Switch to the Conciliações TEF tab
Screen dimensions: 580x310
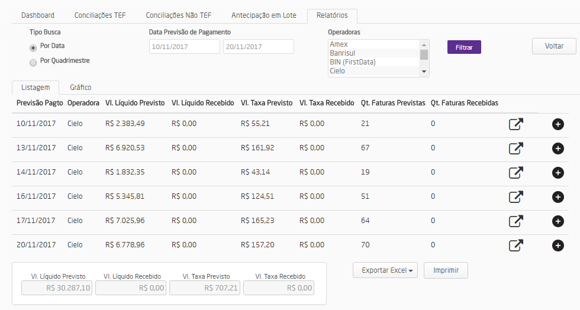coord(100,15)
